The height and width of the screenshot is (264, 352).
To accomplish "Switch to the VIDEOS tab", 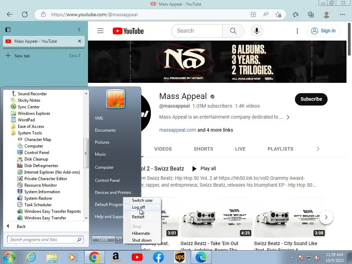I will 163,149.
